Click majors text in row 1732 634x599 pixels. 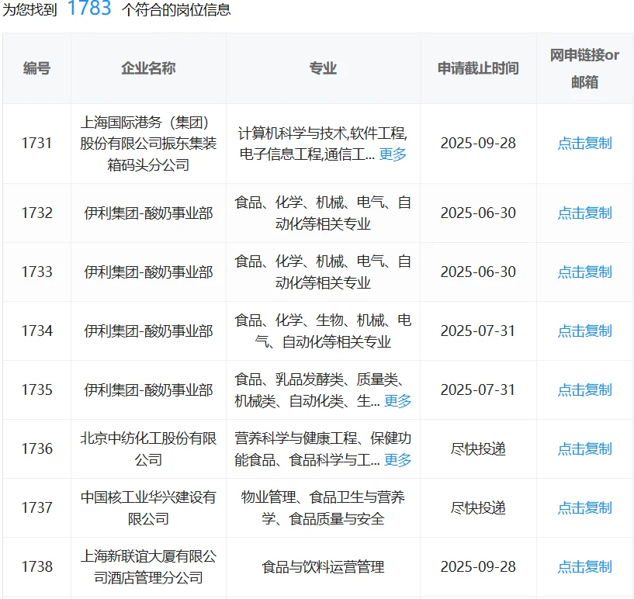(x=323, y=213)
